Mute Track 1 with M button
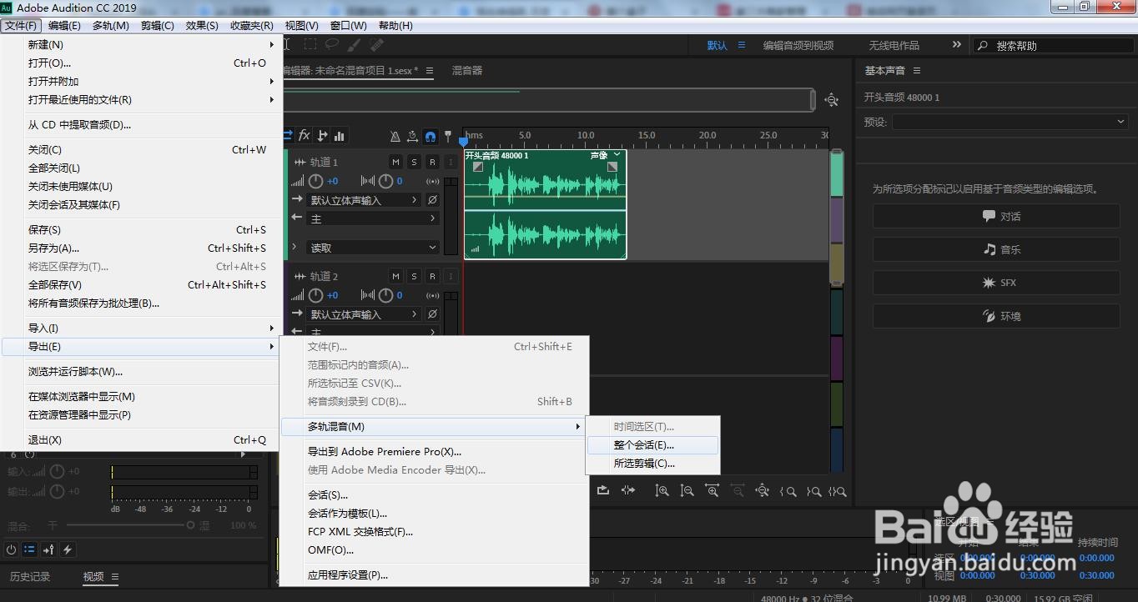 click(395, 162)
